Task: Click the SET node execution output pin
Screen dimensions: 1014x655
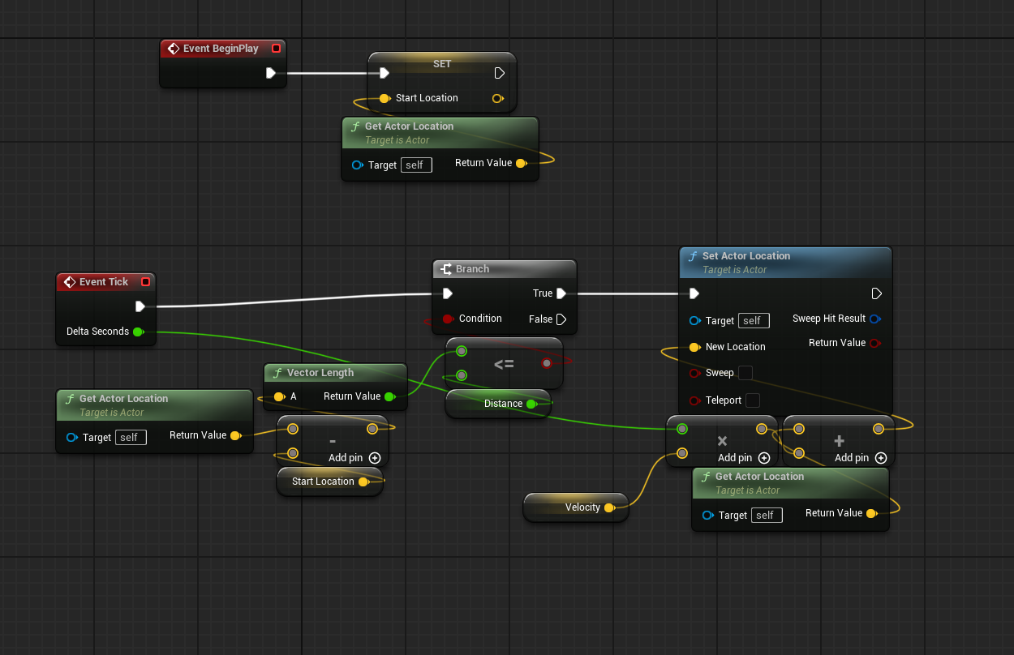Action: 500,73
